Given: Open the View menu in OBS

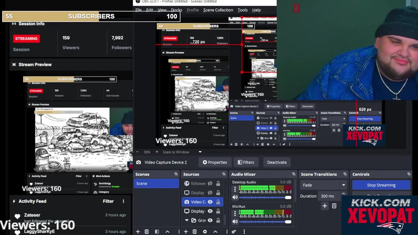Looking at the screenshot, I should pos(162,10).
